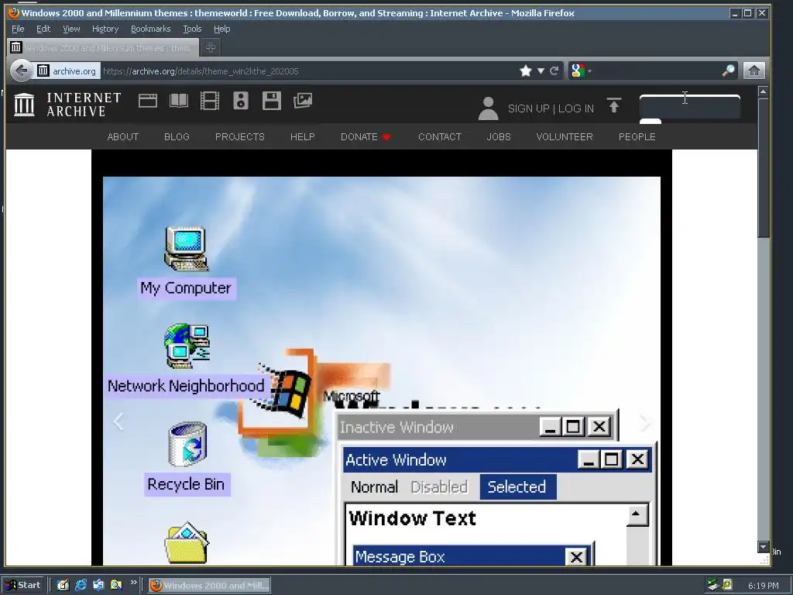Open the Video film-strip icon
This screenshot has width=793, height=595.
point(209,101)
